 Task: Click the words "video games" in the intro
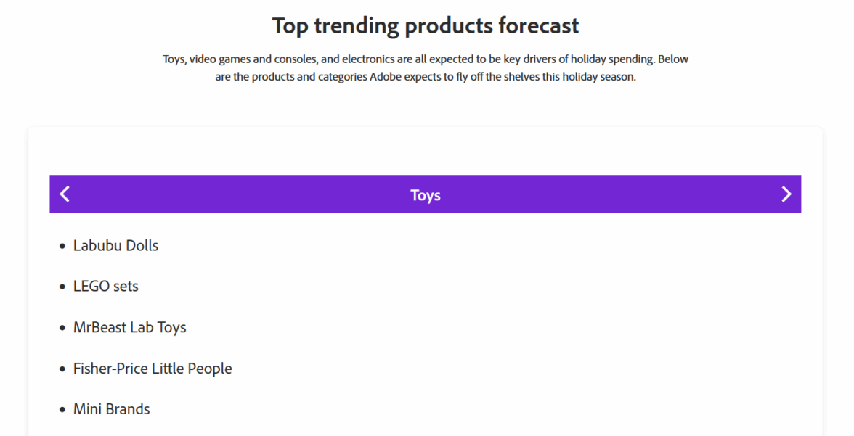[219, 59]
